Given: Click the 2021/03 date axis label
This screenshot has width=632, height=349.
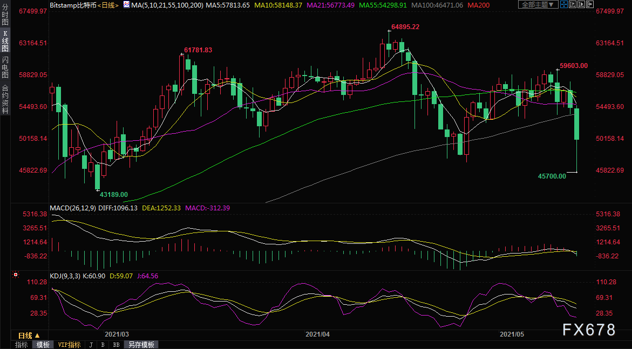Looking at the screenshot, I should tap(117, 334).
